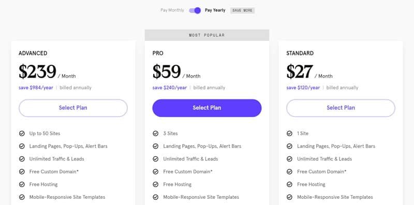Viewport: 414px width, 205px height.
Task: Click the Pay Yearly label
Action: pyautogui.click(x=215, y=10)
